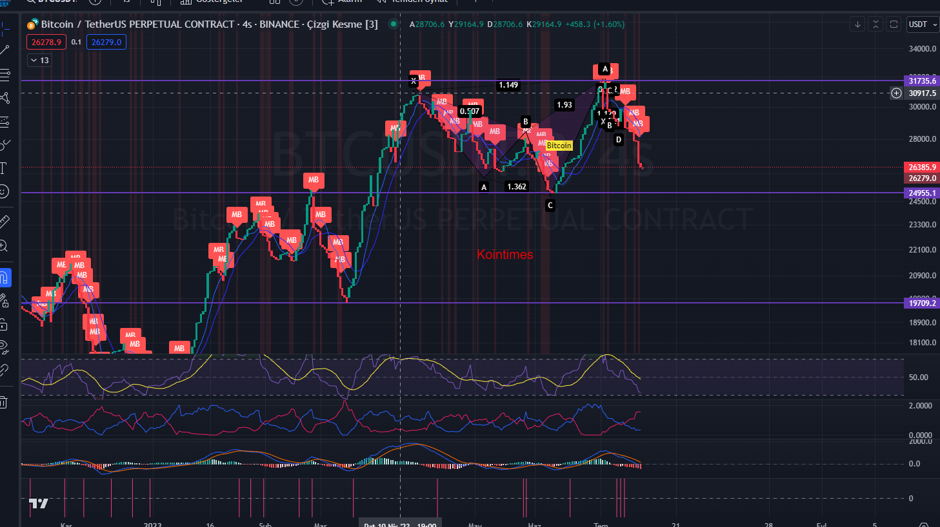
Task: Click the 19709.2 purple price label
Action: (922, 303)
